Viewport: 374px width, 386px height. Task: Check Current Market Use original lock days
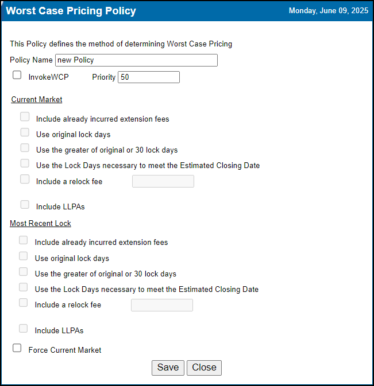tap(25, 132)
